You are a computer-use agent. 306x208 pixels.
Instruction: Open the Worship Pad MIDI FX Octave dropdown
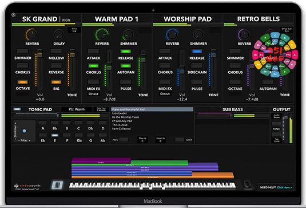point(165,94)
